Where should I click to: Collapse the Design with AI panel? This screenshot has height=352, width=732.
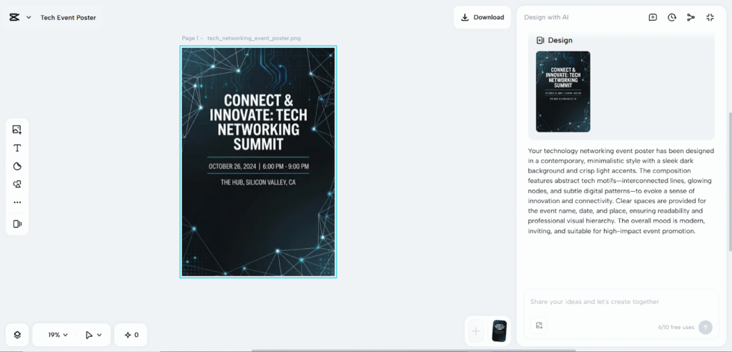[x=710, y=17]
